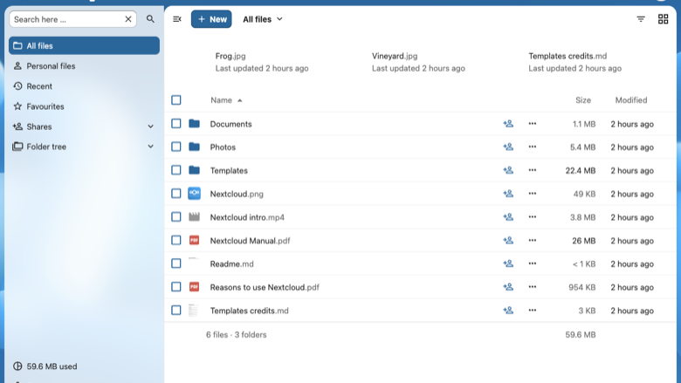Image resolution: width=681 pixels, height=383 pixels.
Task: Check the Photos row checkbox
Action: click(175, 147)
